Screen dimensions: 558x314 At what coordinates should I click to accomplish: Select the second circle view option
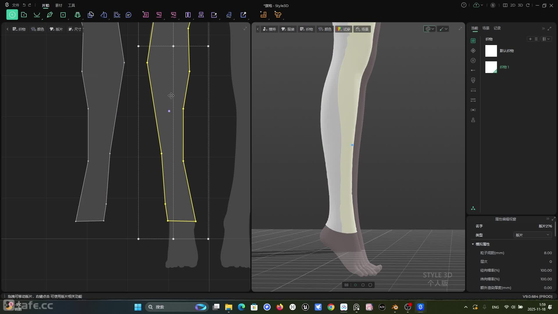(363, 285)
